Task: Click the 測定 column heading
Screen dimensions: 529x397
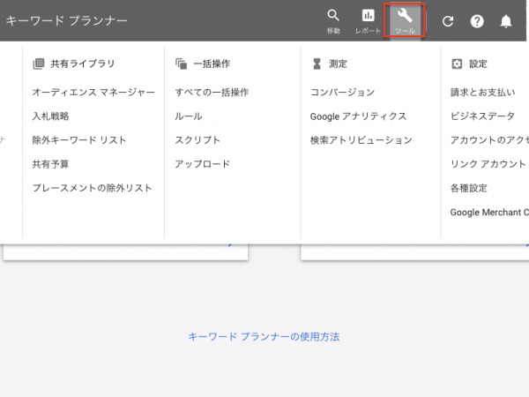Action: pyautogui.click(x=338, y=64)
